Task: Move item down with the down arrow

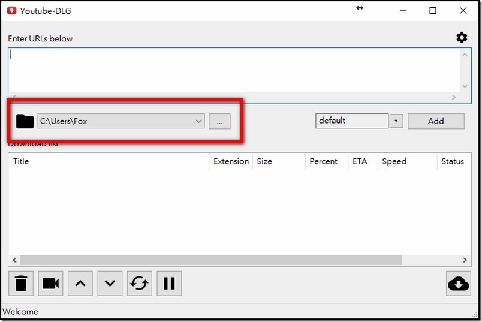Action: (110, 283)
